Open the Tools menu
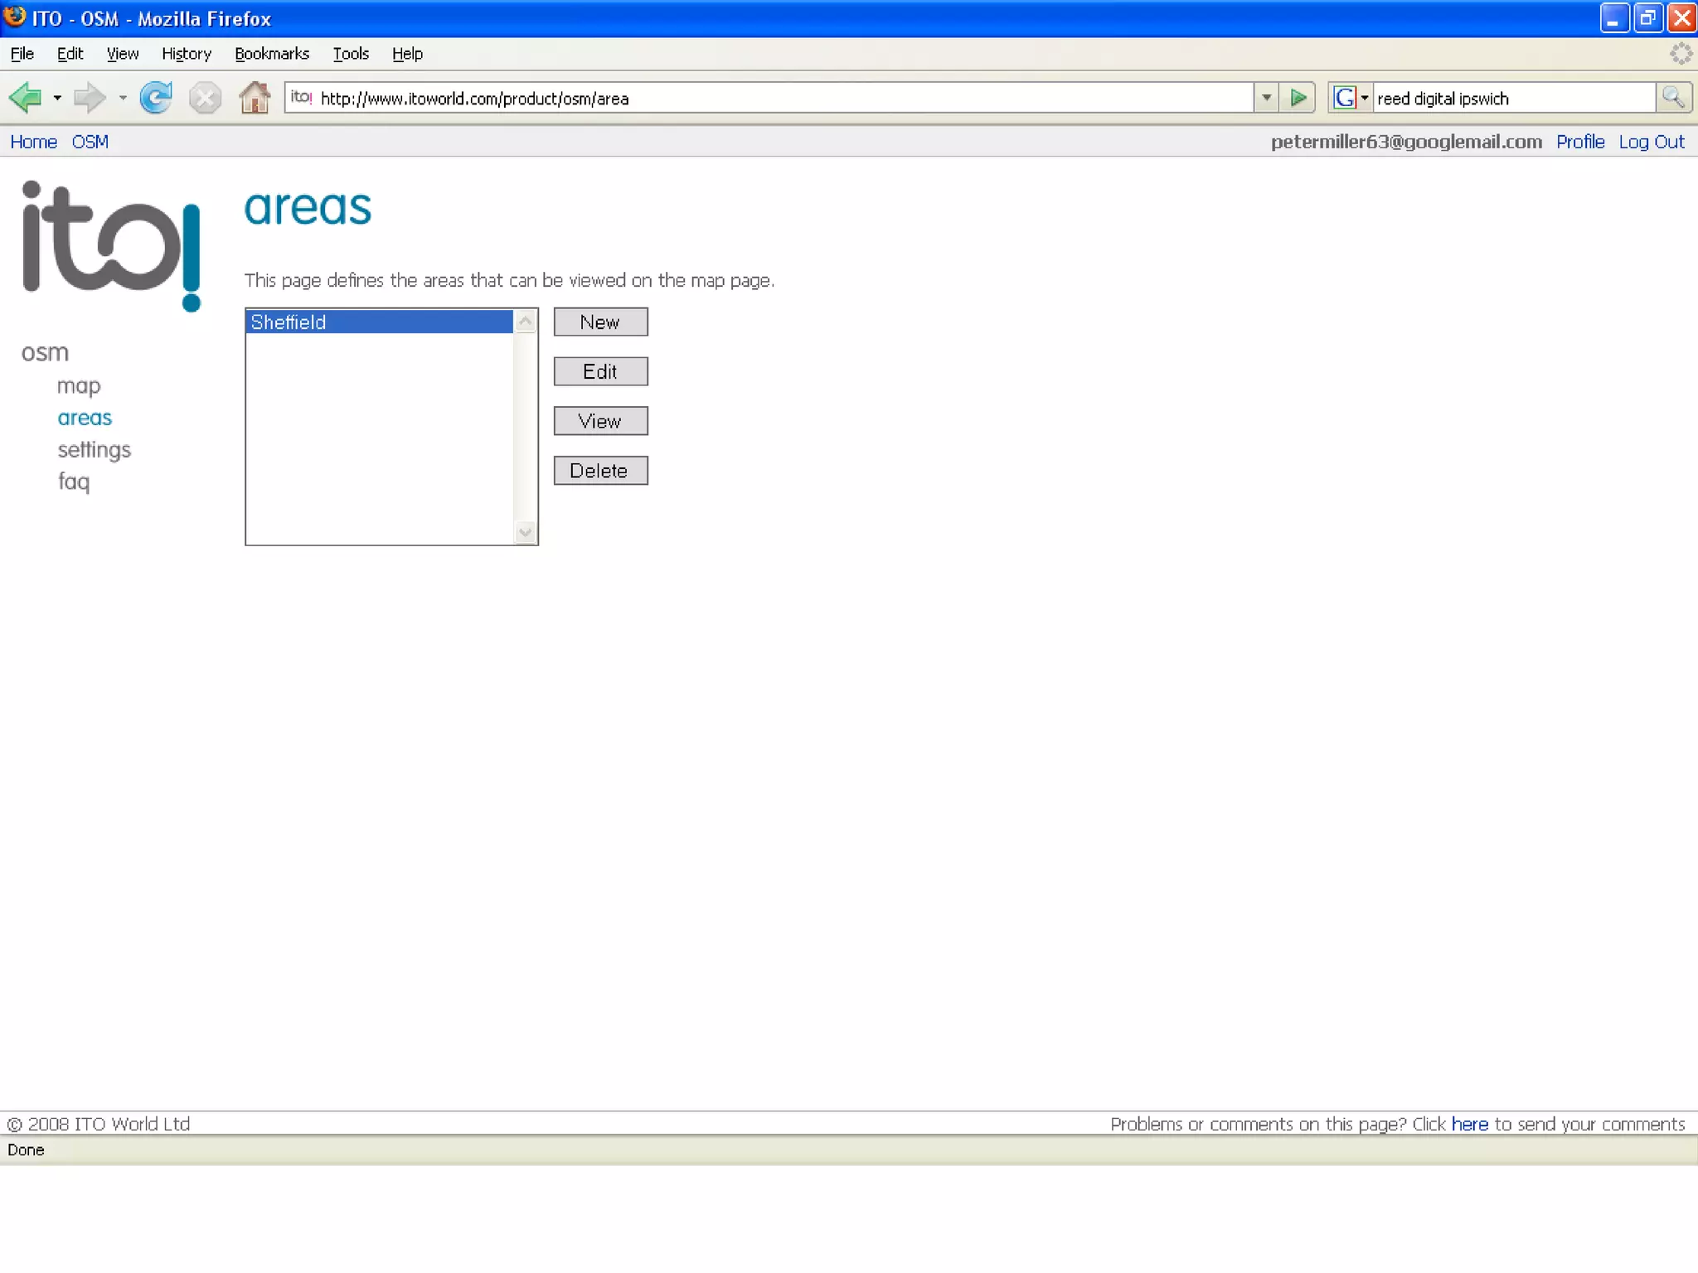The height and width of the screenshot is (1273, 1698). click(x=350, y=54)
